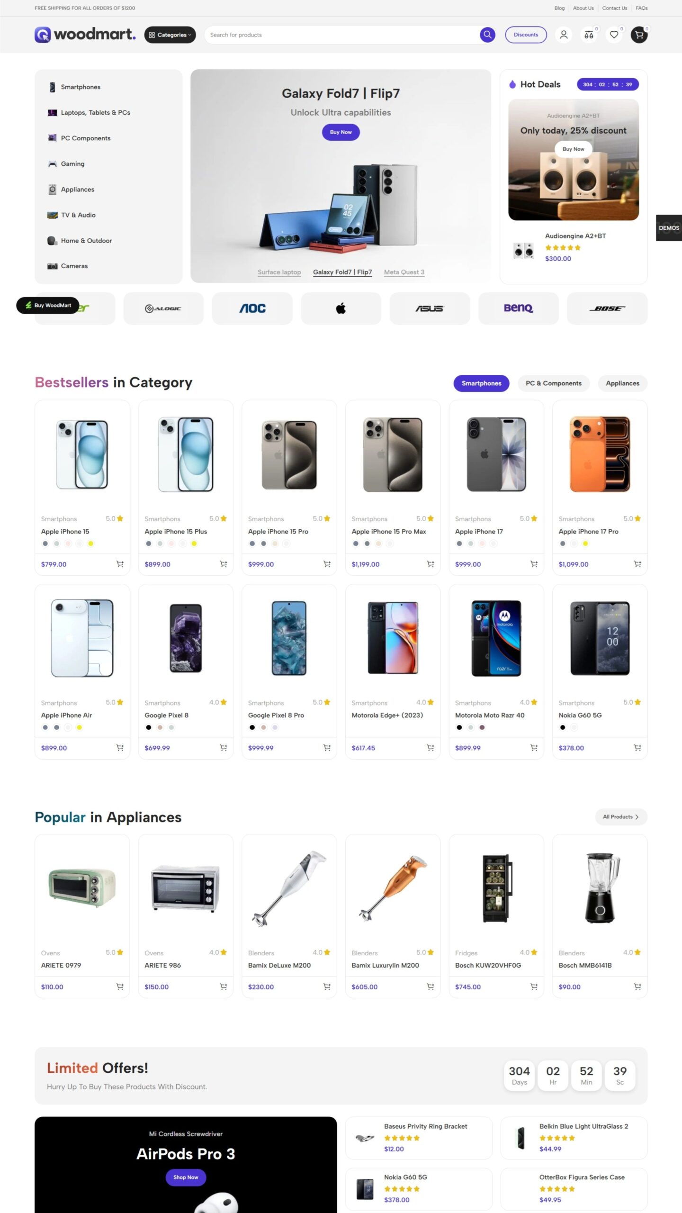Open the compare products scale icon
Viewport: 682px width, 1213px height.
[589, 35]
